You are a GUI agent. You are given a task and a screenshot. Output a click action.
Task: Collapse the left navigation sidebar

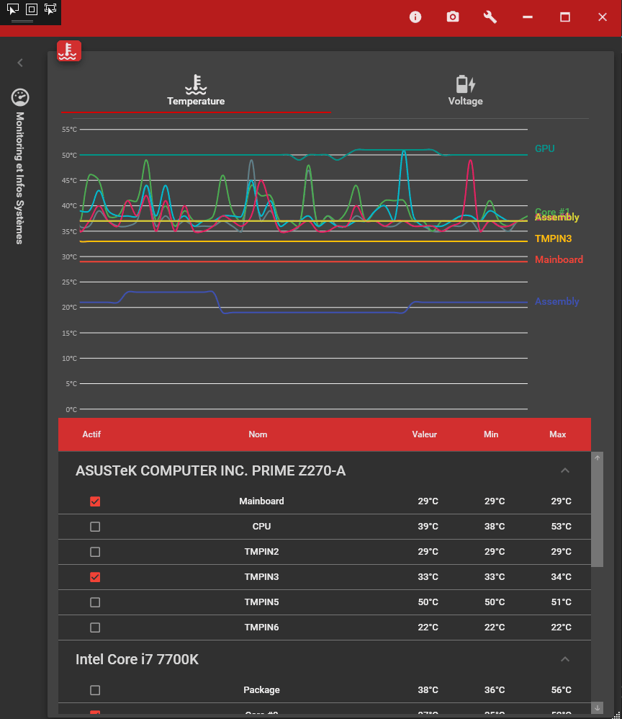click(x=19, y=63)
